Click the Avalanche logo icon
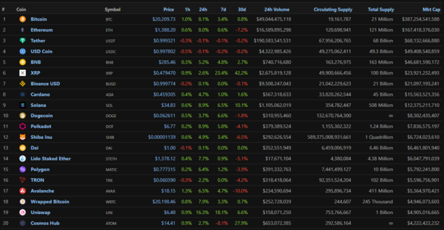This screenshot has width=444, height=230. pos(23,191)
